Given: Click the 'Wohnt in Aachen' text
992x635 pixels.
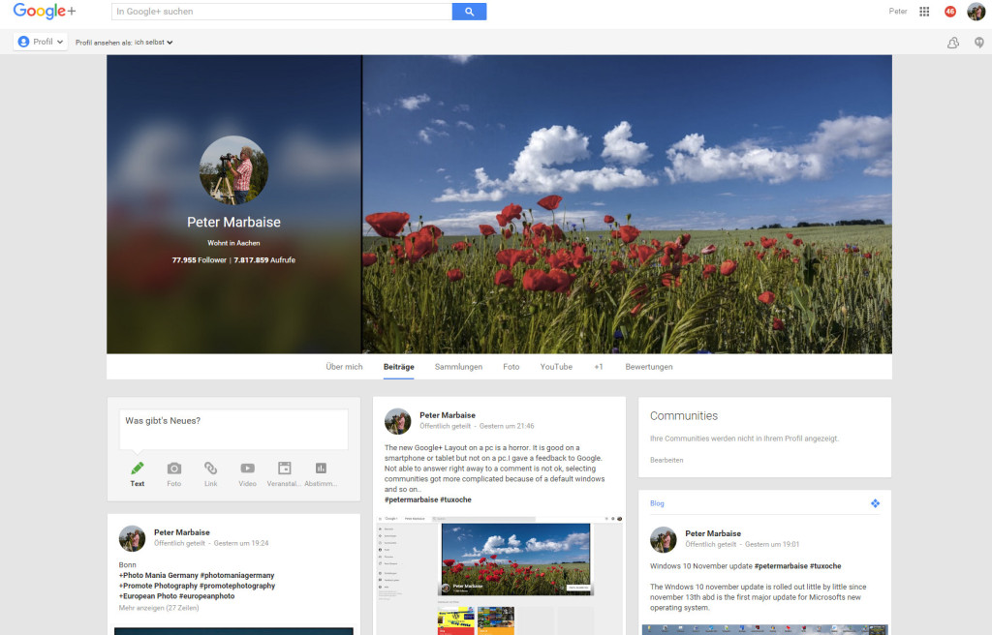Looking at the screenshot, I should pyautogui.click(x=233, y=243).
